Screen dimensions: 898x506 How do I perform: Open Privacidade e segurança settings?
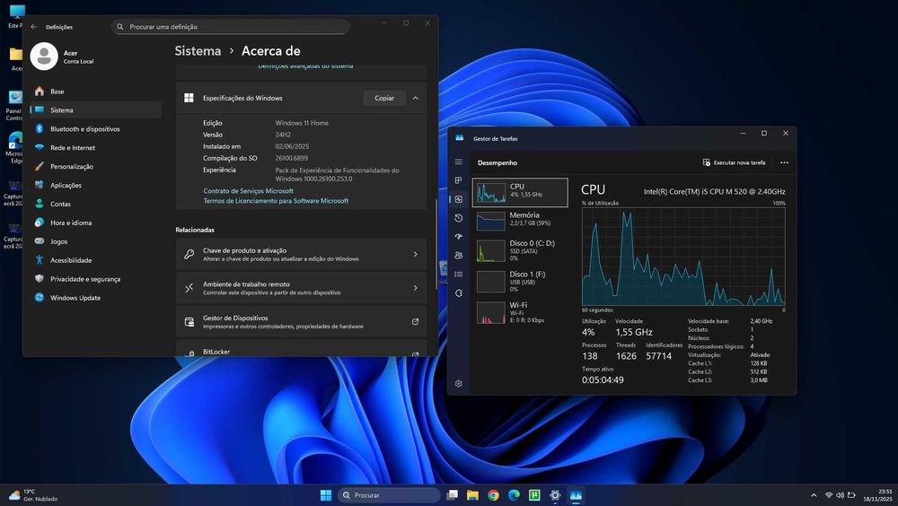(x=96, y=279)
